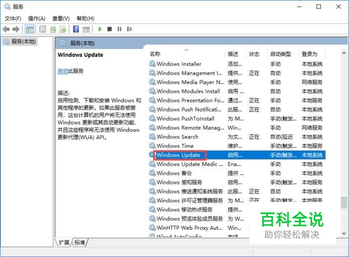The image size is (349, 257).
Task: Click 正在 status of Windows Management row
Action: (x=254, y=73)
